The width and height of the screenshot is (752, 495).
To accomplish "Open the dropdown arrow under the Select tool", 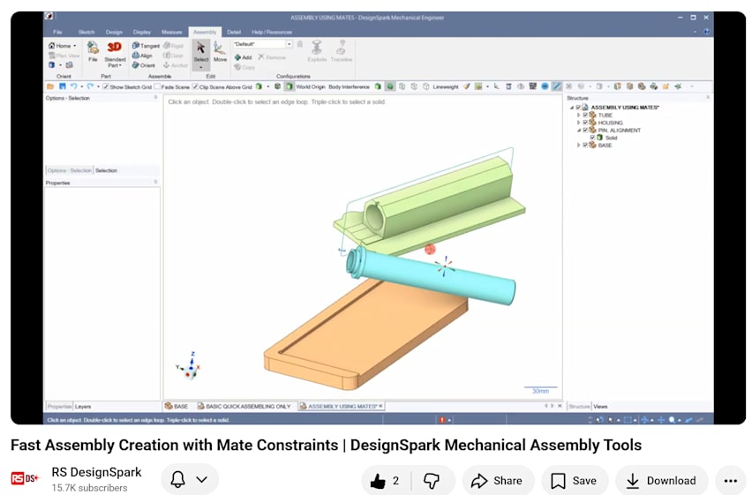I will (201, 68).
